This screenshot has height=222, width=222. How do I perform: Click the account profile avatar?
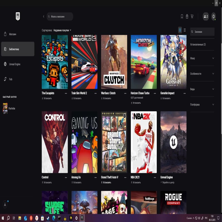(213, 17)
